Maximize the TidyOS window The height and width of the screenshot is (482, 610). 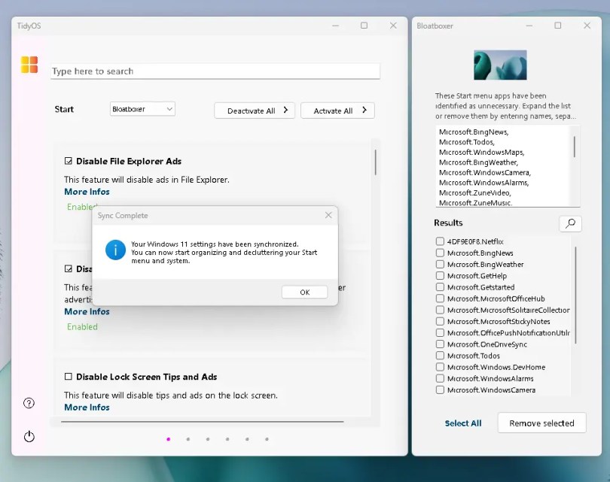tap(364, 26)
